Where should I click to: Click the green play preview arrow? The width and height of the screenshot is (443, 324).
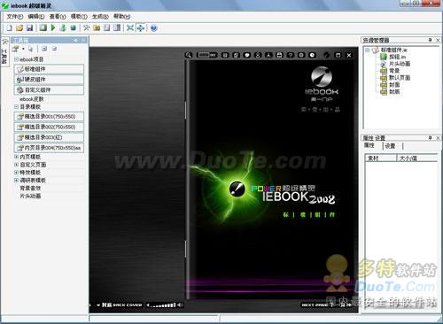point(53,27)
